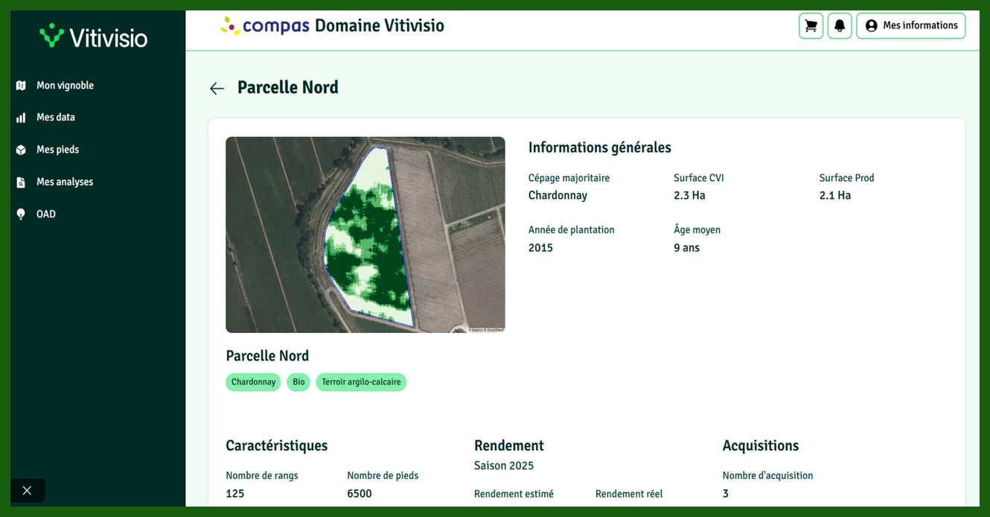Screen dimensions: 990x517
Task: Click the Terroir argilo-calcaire tag
Action: [x=361, y=382]
